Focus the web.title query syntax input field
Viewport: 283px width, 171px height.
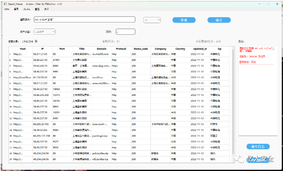pos(84,19)
